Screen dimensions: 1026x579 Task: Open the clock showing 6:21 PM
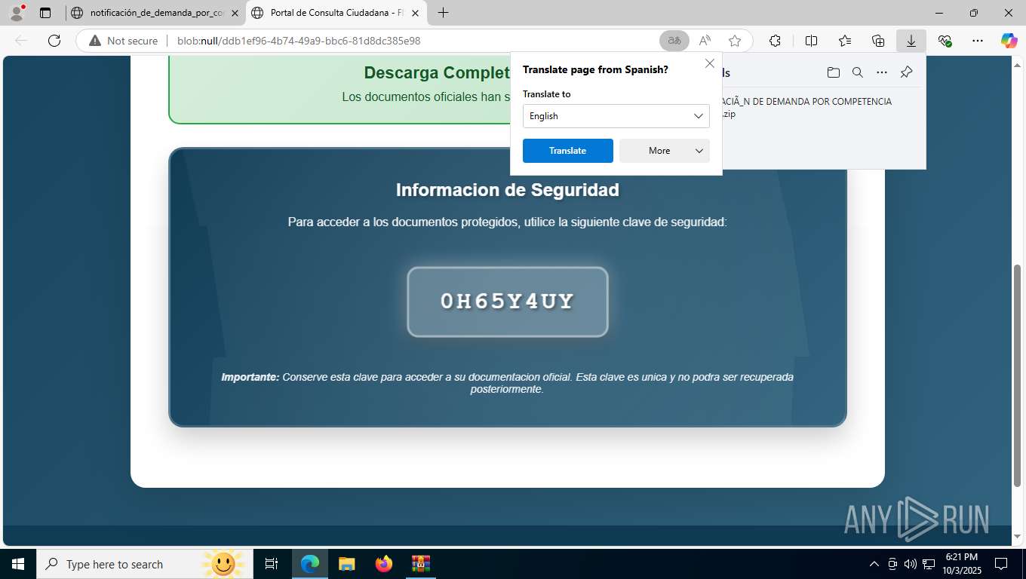pos(960,564)
